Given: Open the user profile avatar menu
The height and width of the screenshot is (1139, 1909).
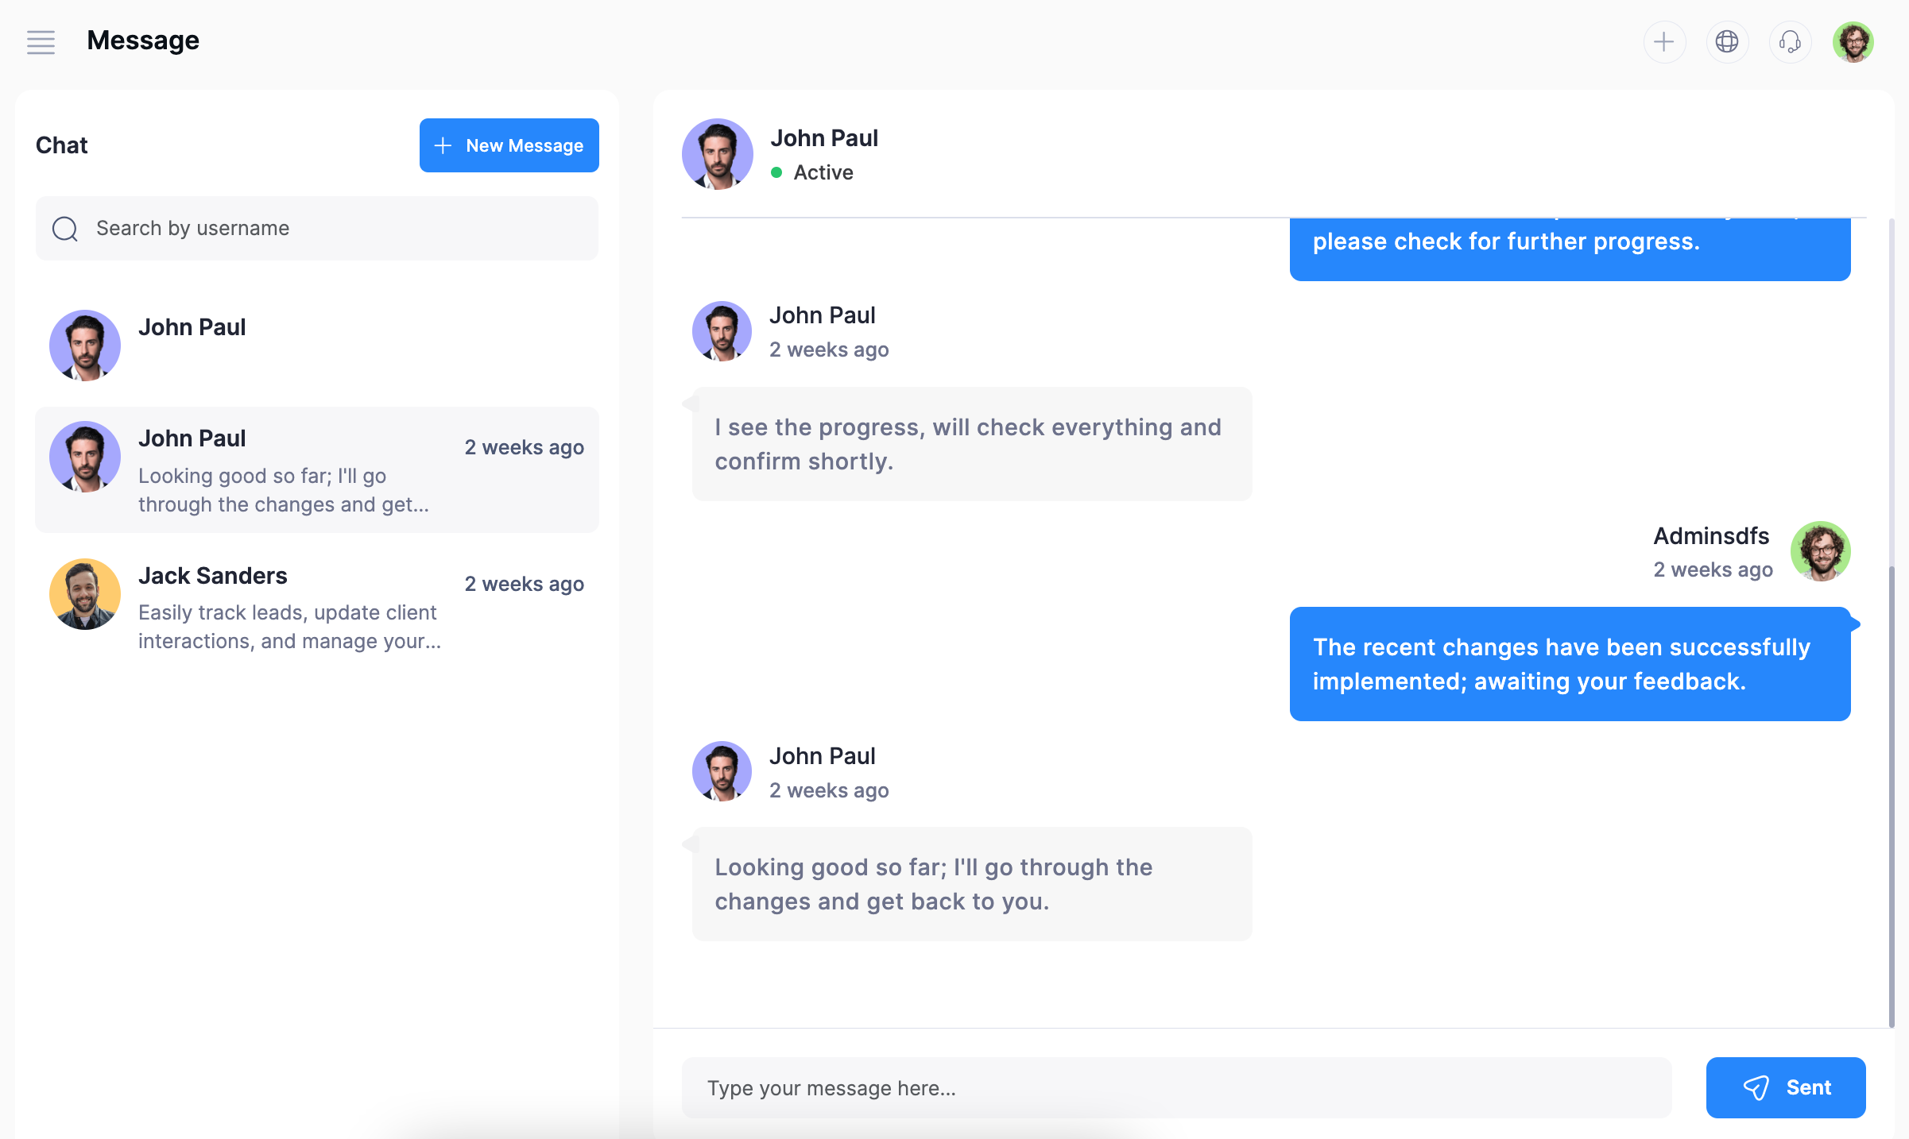Looking at the screenshot, I should coord(1853,41).
